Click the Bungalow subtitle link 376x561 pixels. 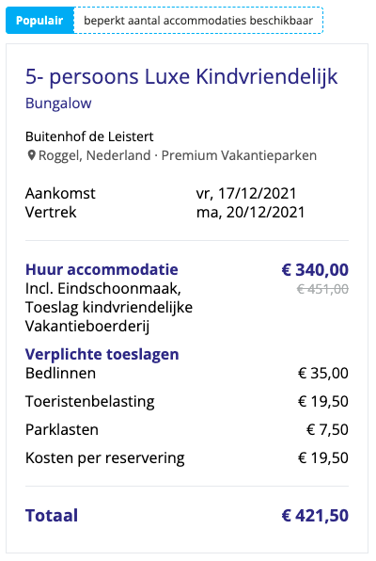pos(58,104)
